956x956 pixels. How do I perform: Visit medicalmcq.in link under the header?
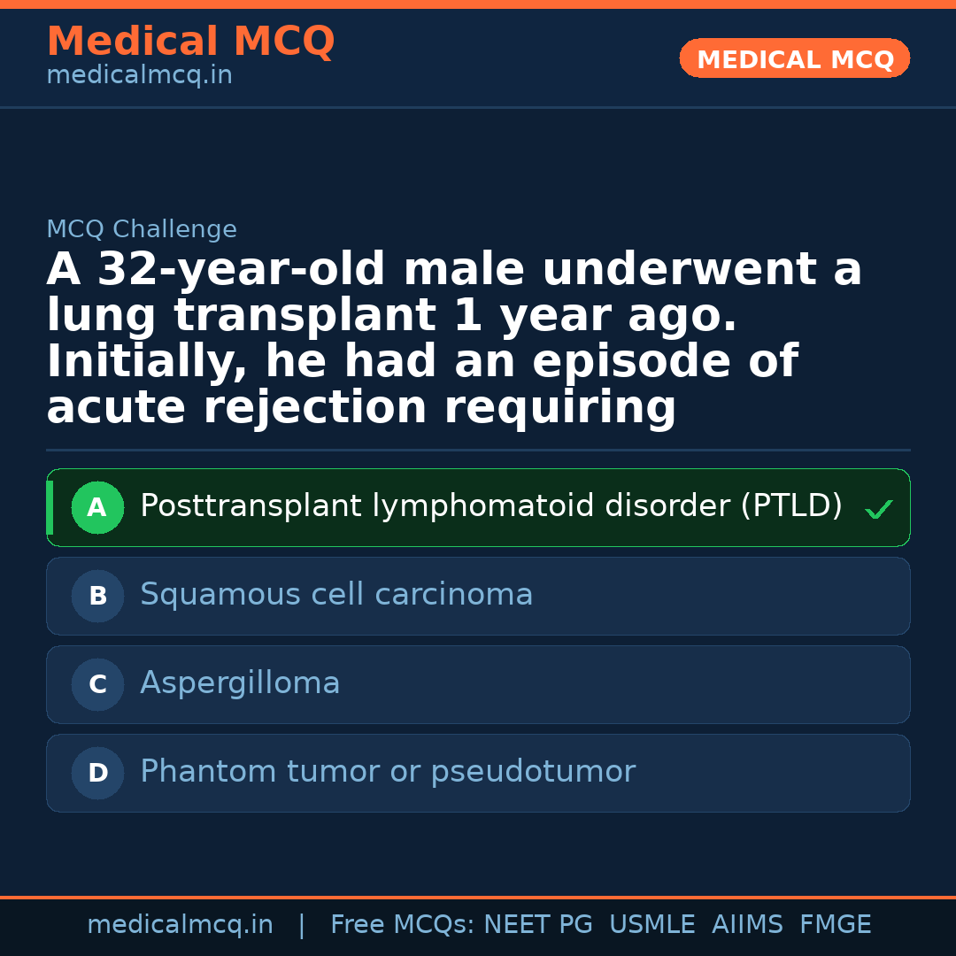[139, 76]
